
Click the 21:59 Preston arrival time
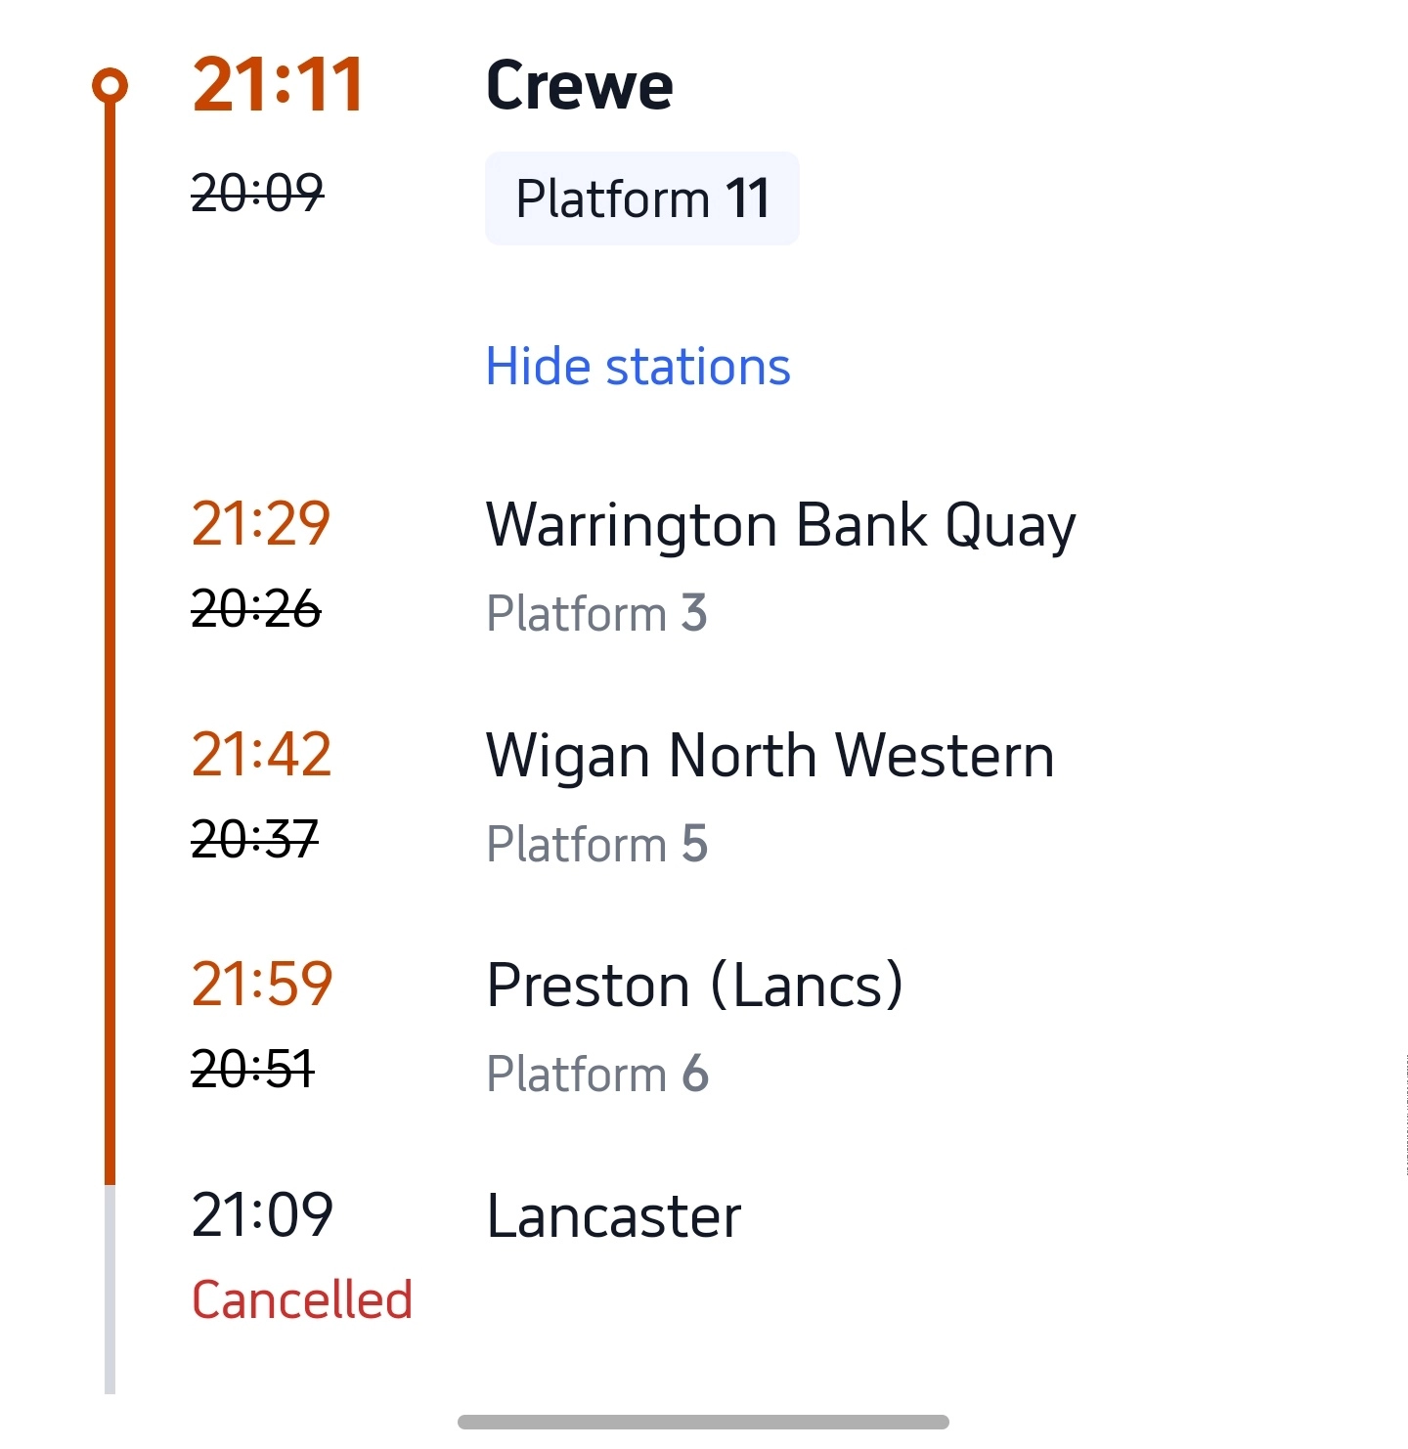click(x=262, y=984)
